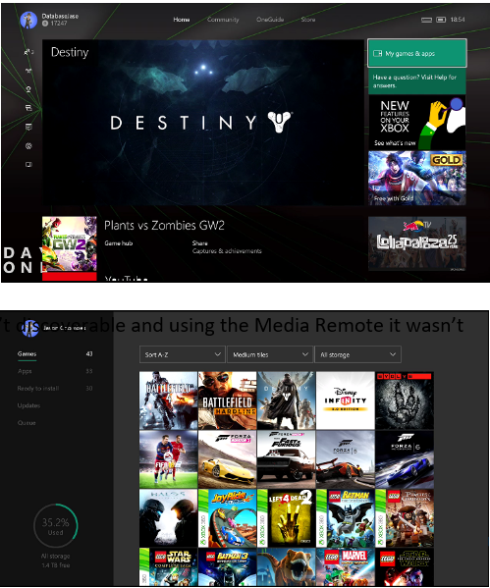Open LEGO Pirates of the Caribbean tile
The image size is (490, 588).
point(405,518)
